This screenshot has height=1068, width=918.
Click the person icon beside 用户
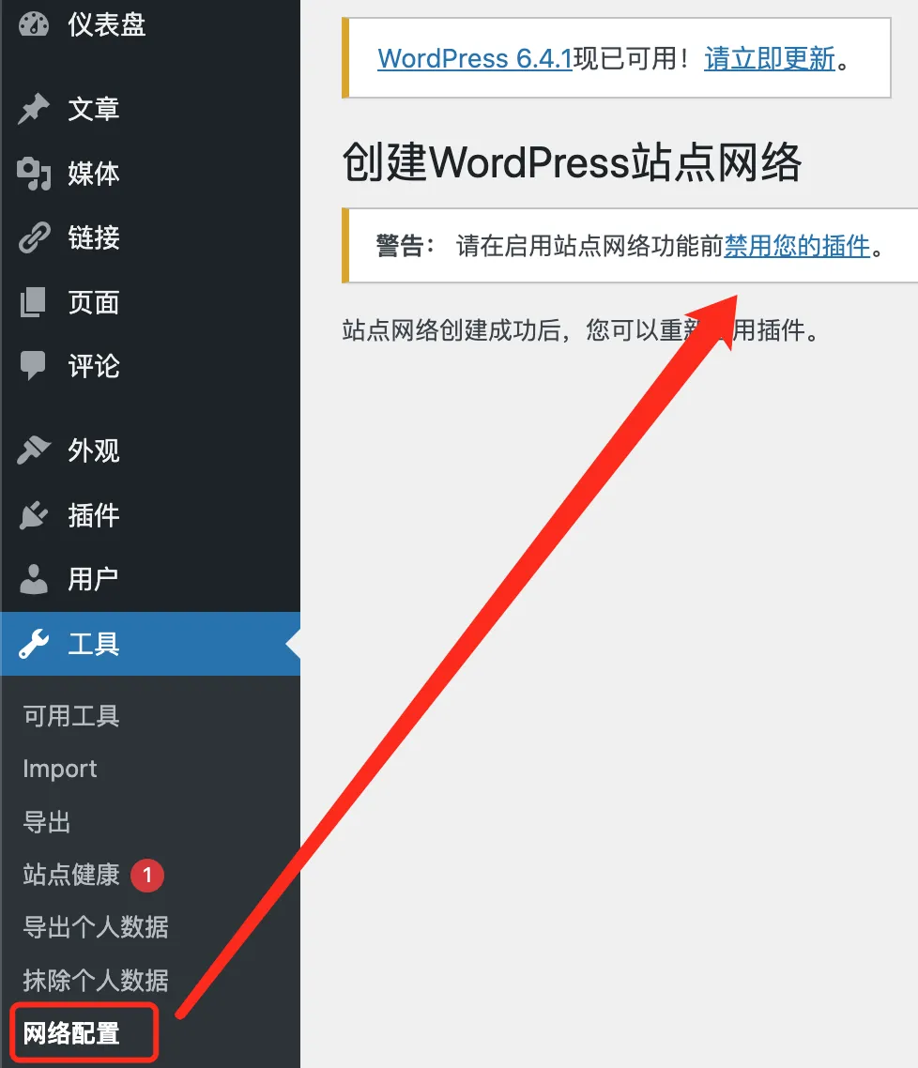point(34,580)
